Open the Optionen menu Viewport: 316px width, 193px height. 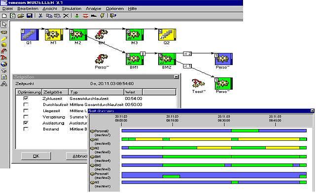[x=115, y=9]
